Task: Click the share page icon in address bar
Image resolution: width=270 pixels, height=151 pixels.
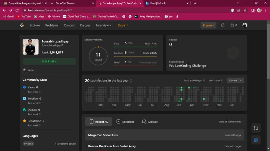Action: (x=239, y=10)
